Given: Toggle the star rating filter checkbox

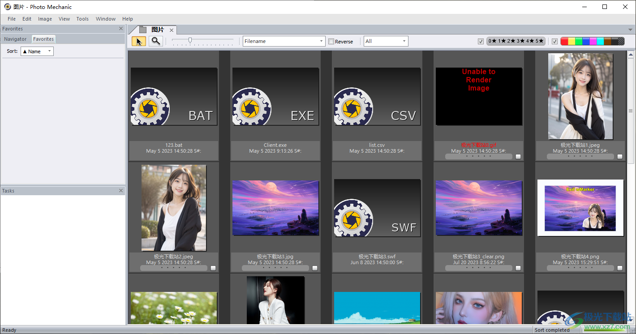Looking at the screenshot, I should (481, 42).
